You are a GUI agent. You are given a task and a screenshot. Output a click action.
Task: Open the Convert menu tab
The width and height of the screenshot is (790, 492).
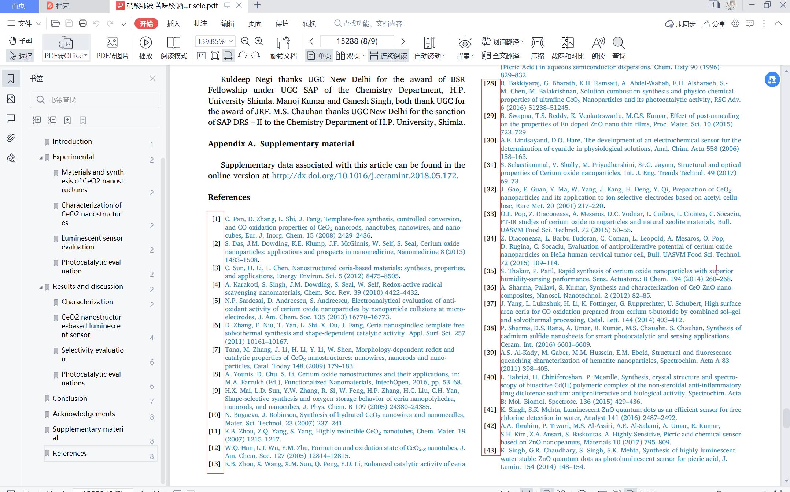coord(309,23)
